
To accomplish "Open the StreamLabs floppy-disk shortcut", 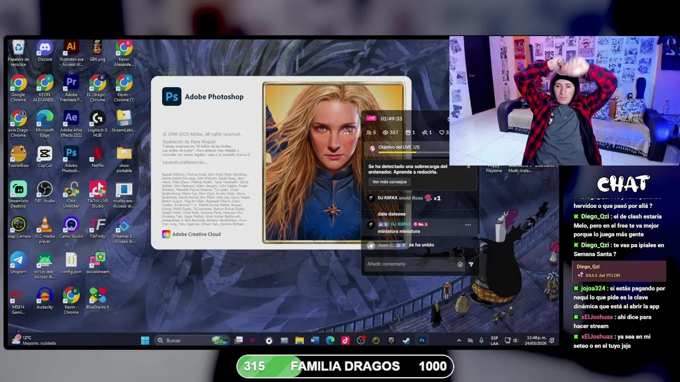I will click(x=124, y=121).
